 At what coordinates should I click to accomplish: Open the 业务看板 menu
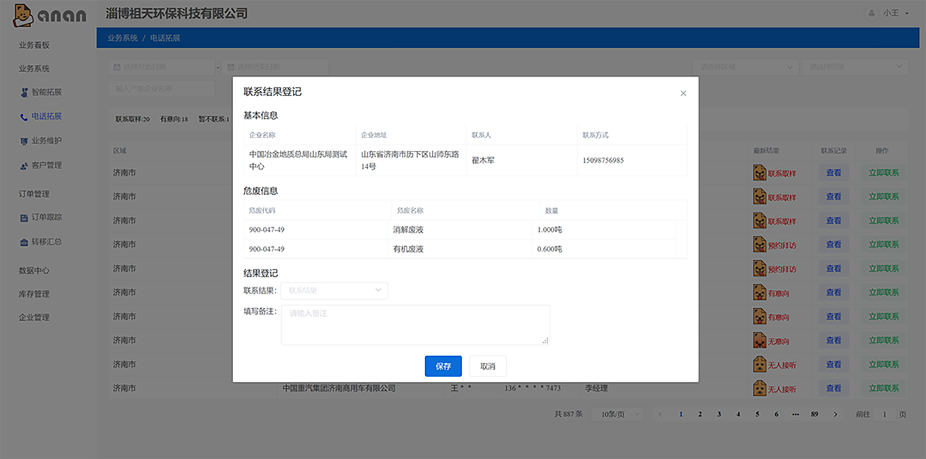[34, 45]
